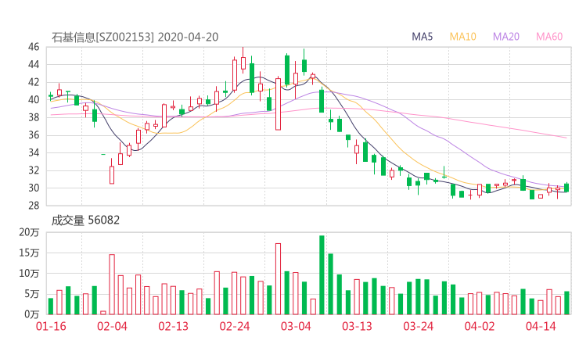Click the 40 price axis label
Screen dimensions: 579x344
[x=34, y=99]
